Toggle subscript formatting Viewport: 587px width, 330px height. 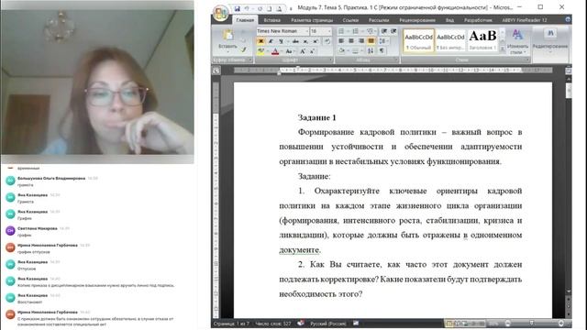tap(305, 41)
